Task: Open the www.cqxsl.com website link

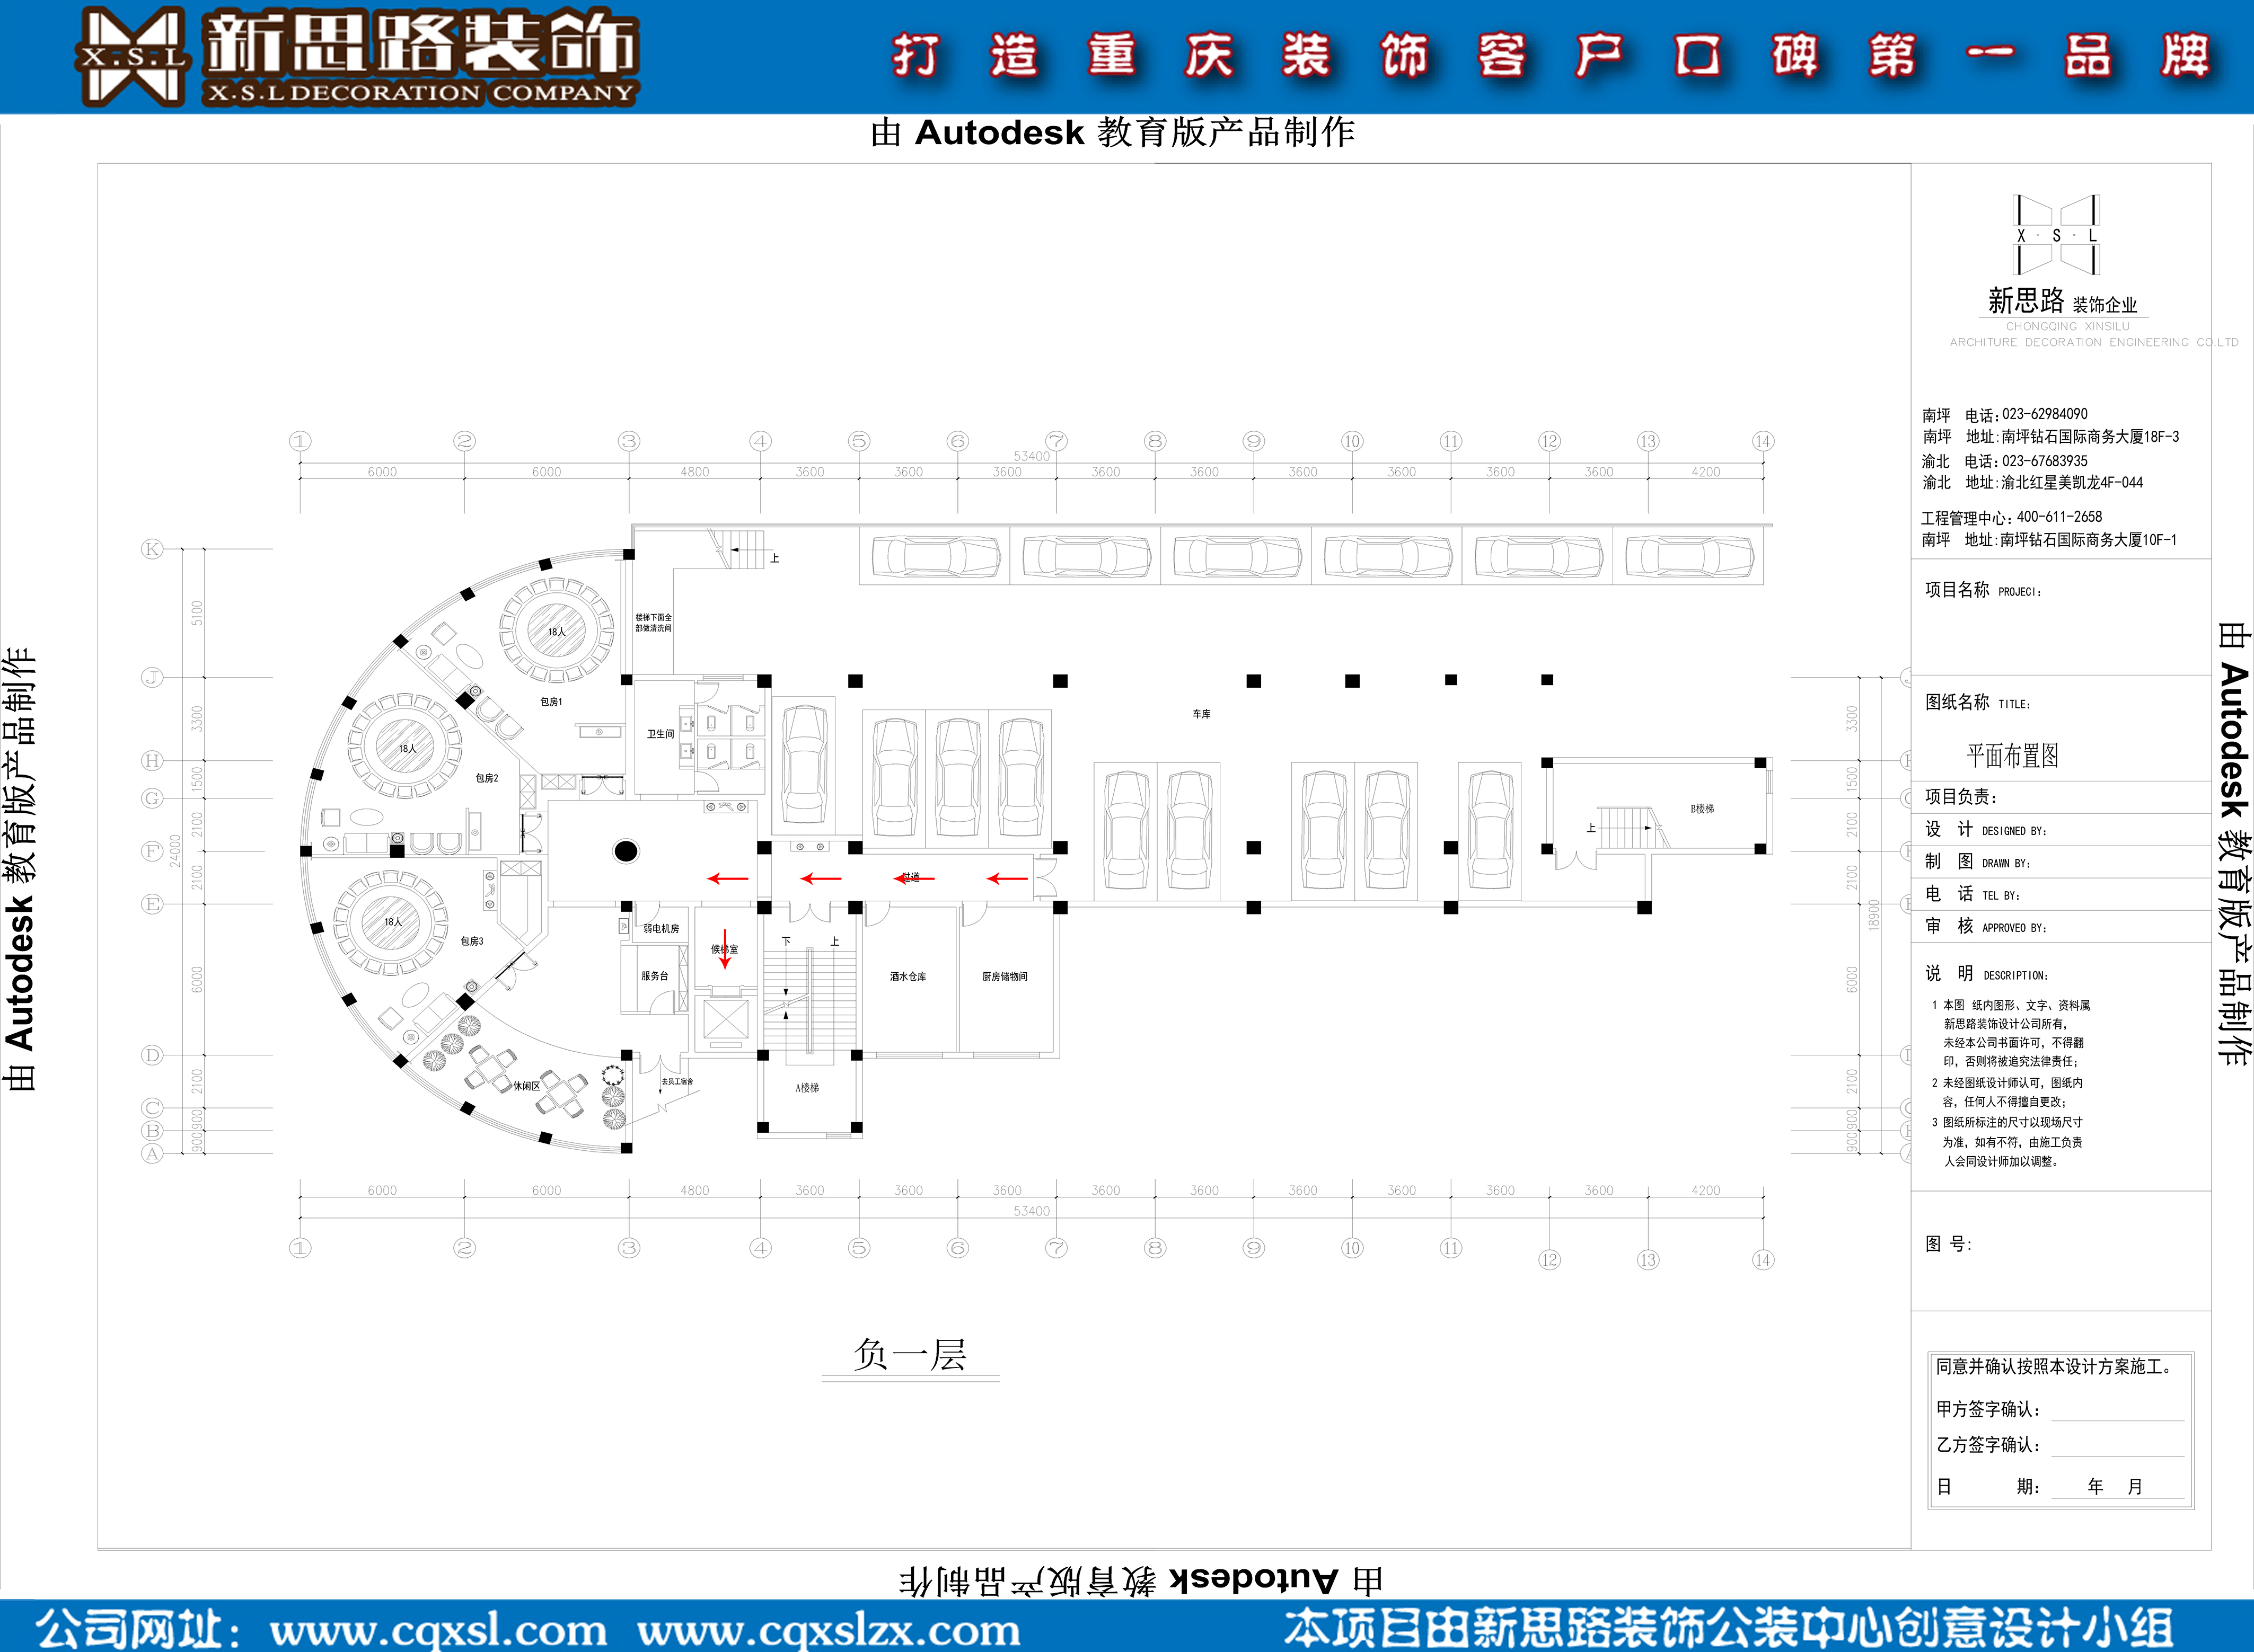Action: click(x=437, y=1630)
